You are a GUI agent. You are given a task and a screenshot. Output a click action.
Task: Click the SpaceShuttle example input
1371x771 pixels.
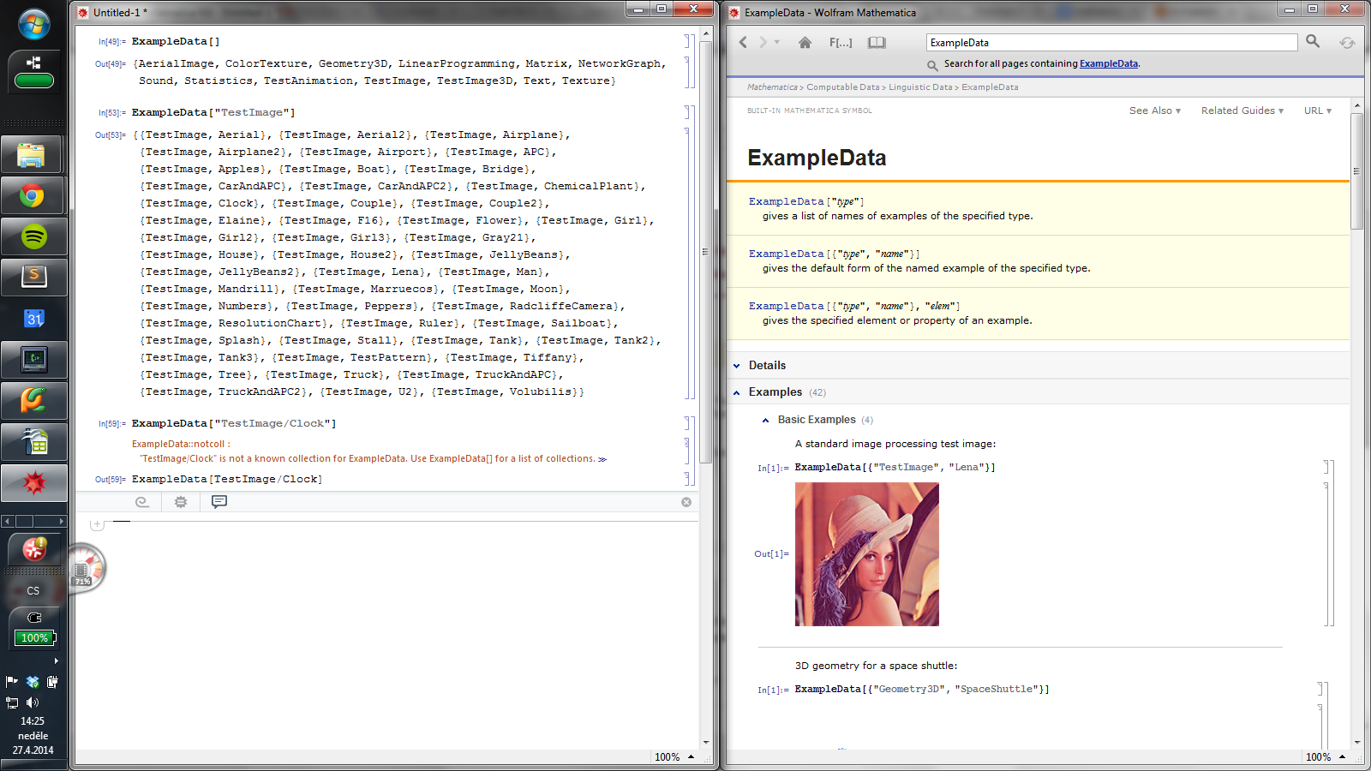pyautogui.click(x=922, y=689)
